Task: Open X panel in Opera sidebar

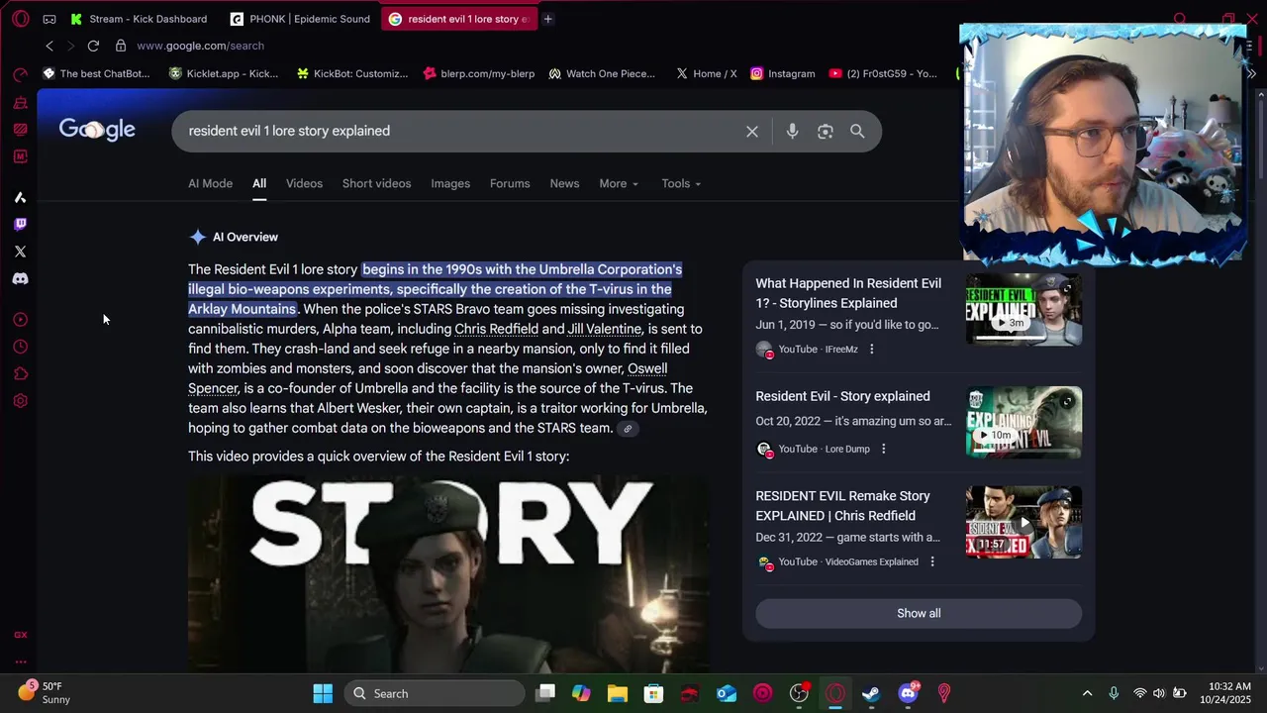Action: point(20,252)
